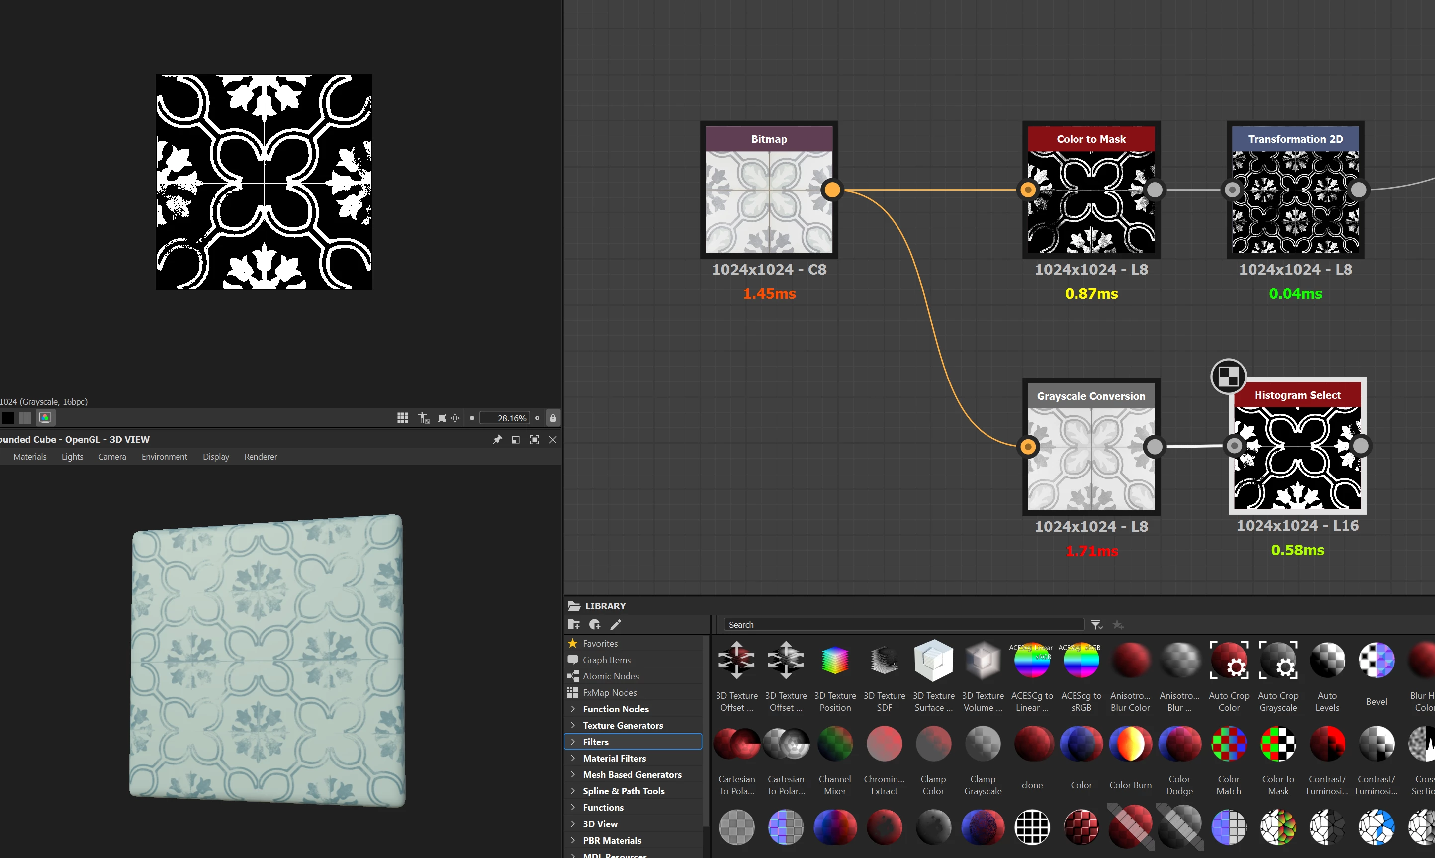Click the fit-to-view frame icon
Viewport: 1435px width, 858px height.
click(x=441, y=417)
